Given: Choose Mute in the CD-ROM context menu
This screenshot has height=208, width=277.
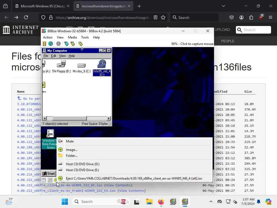Looking at the screenshot, I should click(x=135, y=141).
